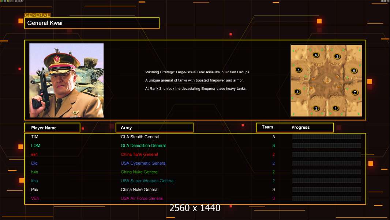The height and width of the screenshot is (220, 390).
Task: Select USA Air Force General army entry
Action: pos(142,198)
